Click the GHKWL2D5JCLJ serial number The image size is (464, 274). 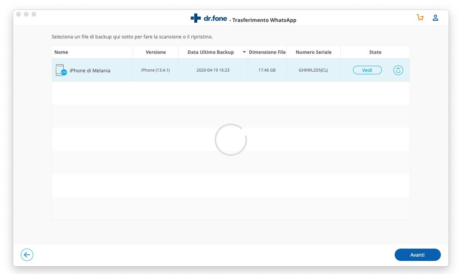[x=313, y=70]
